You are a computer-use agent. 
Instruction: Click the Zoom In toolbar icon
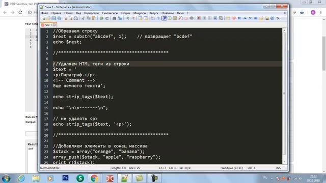128,18
